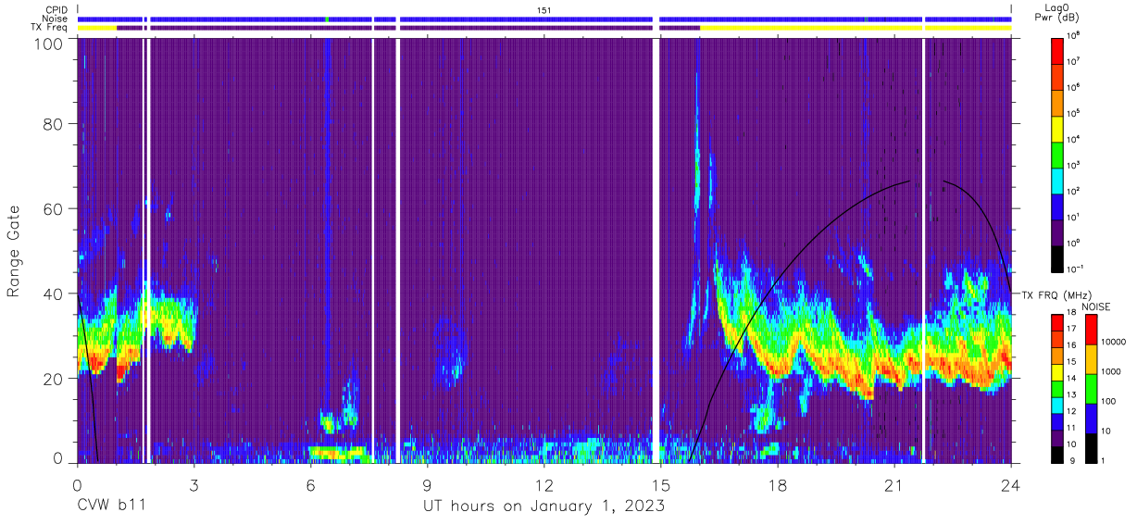Pick the green segment of NOISE colorbar
Image resolution: width=1137 pixels, height=525 pixels.
pos(1091,389)
